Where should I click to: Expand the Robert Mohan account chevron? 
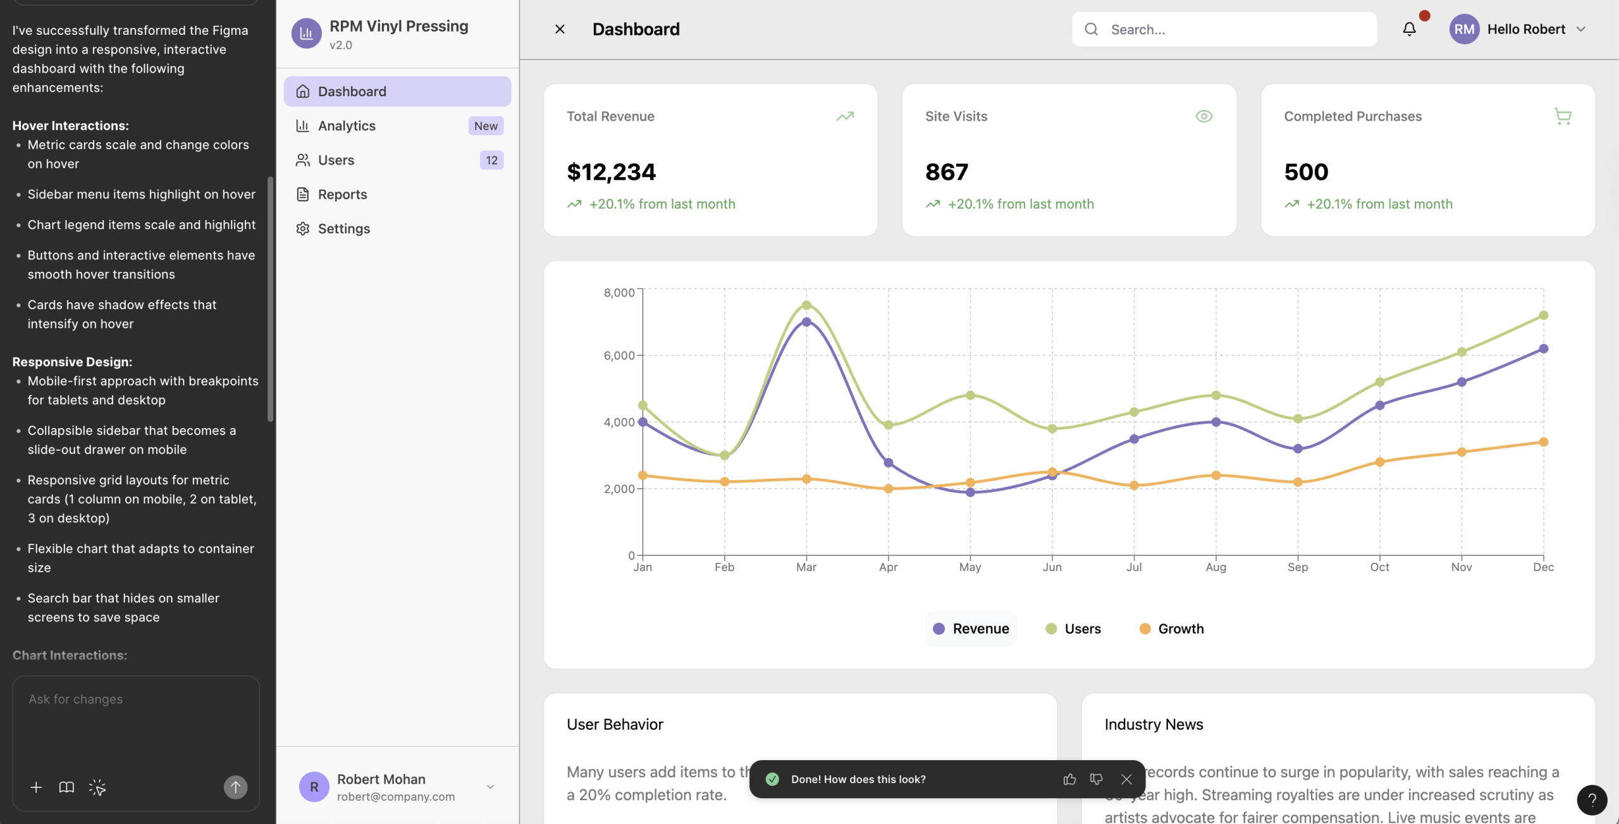[490, 787]
